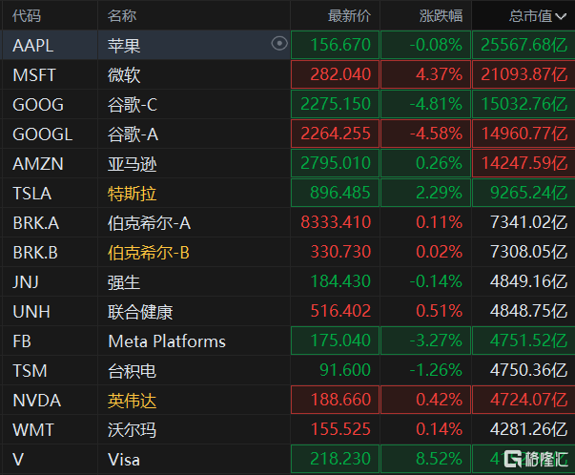Image resolution: width=575 pixels, height=475 pixels.
Task: Open the highlighted 伯克希尔-B stock name
Action: (149, 253)
